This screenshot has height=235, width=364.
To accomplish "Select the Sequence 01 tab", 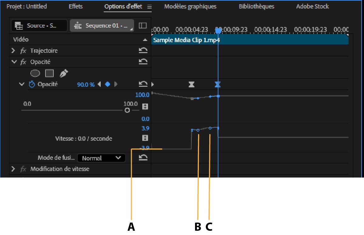I will tap(102, 25).
